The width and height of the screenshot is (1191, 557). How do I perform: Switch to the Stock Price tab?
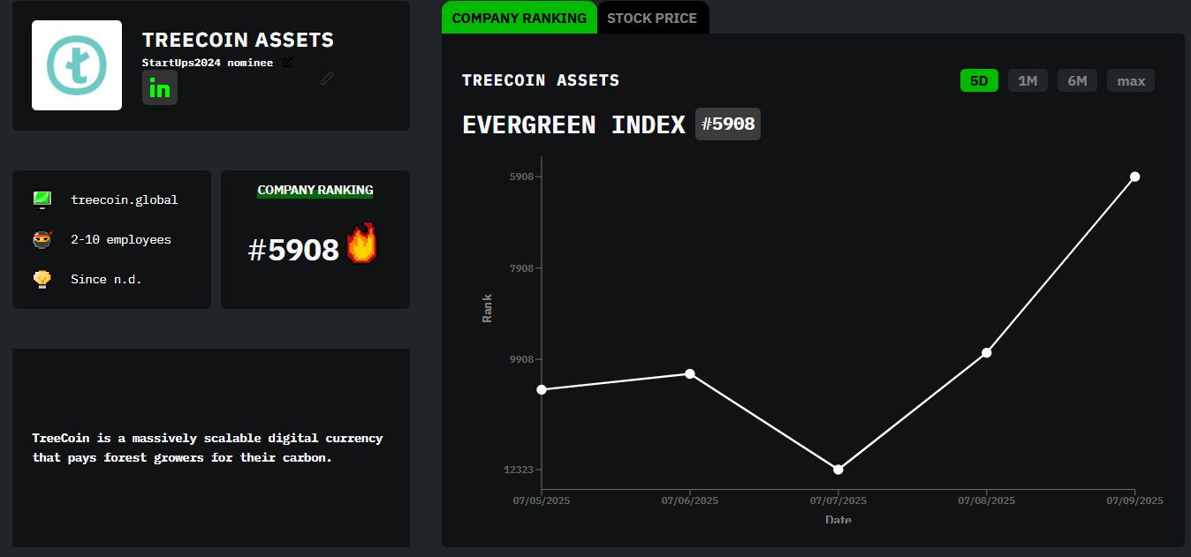pyautogui.click(x=652, y=18)
